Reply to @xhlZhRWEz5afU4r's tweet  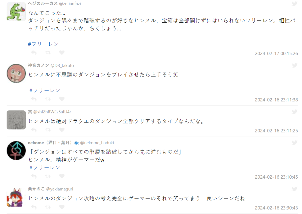pyautogui.click(x=34, y=130)
